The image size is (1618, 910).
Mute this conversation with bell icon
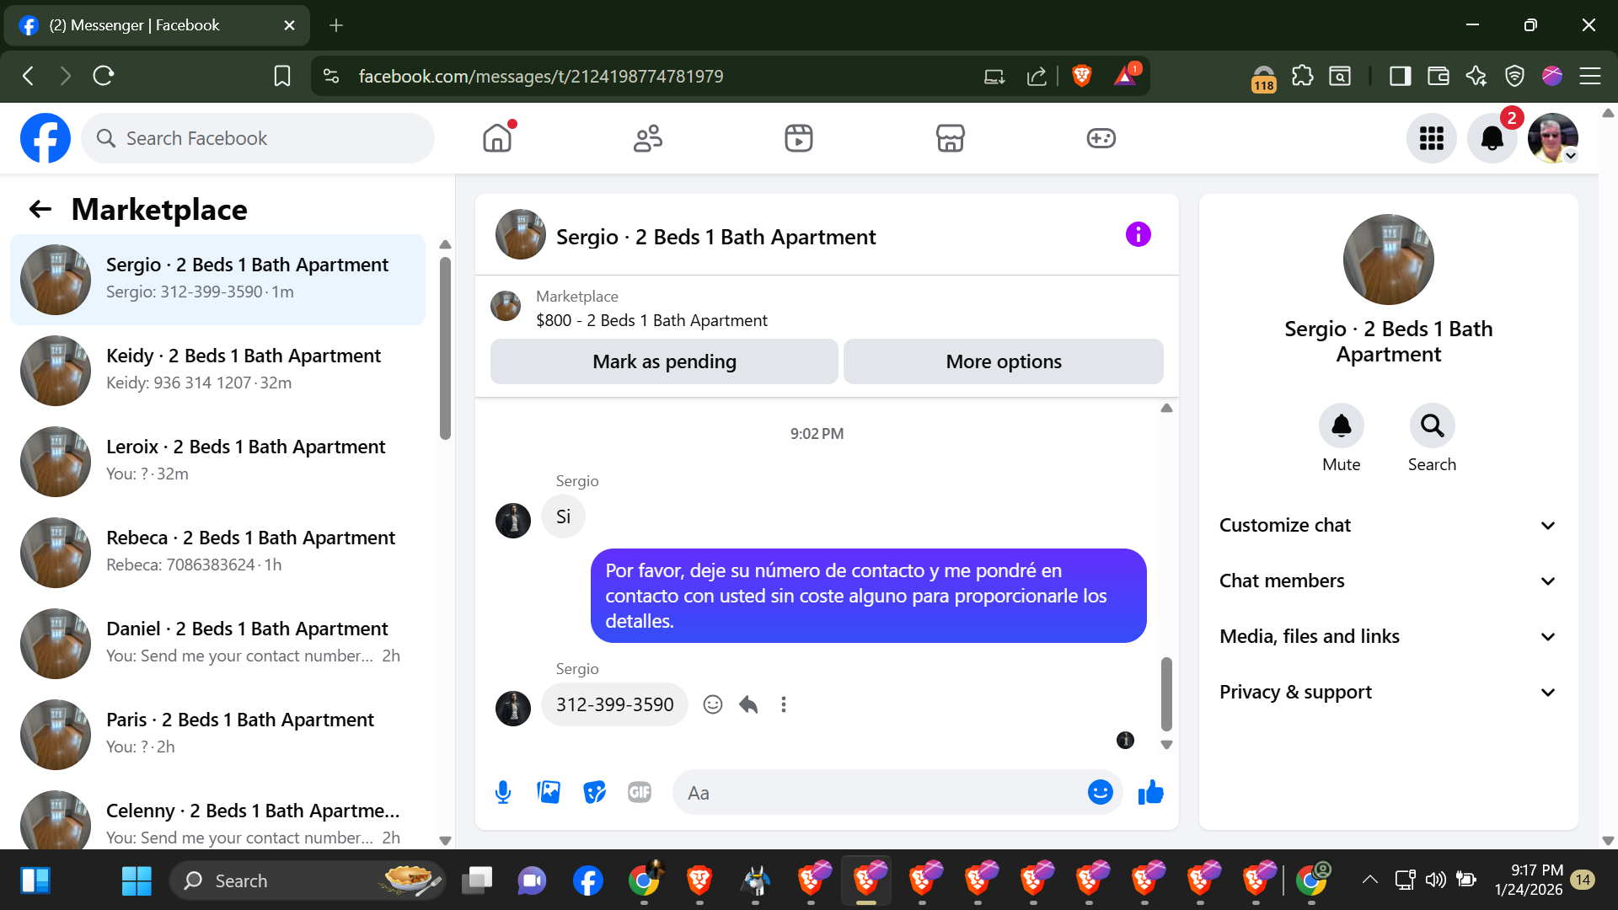coord(1341,426)
